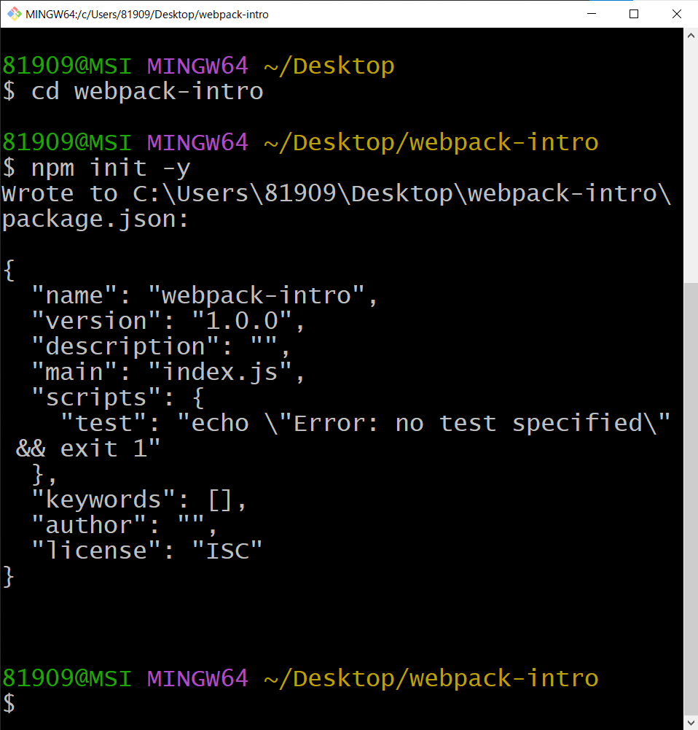Image resolution: width=698 pixels, height=730 pixels.
Task: Click the cd webpack-intro command line
Action: pos(146,90)
